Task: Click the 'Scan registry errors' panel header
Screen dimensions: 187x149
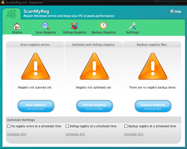Action: (35, 44)
